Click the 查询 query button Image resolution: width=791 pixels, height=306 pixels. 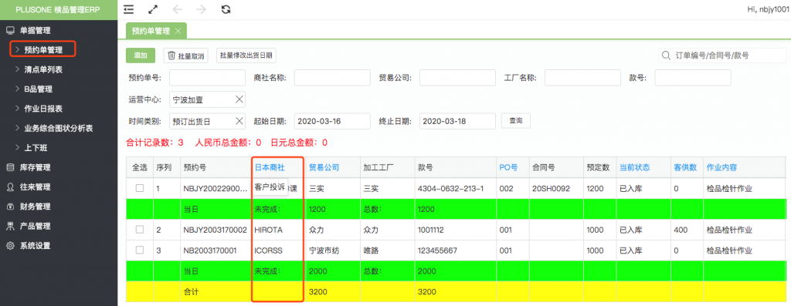(515, 121)
